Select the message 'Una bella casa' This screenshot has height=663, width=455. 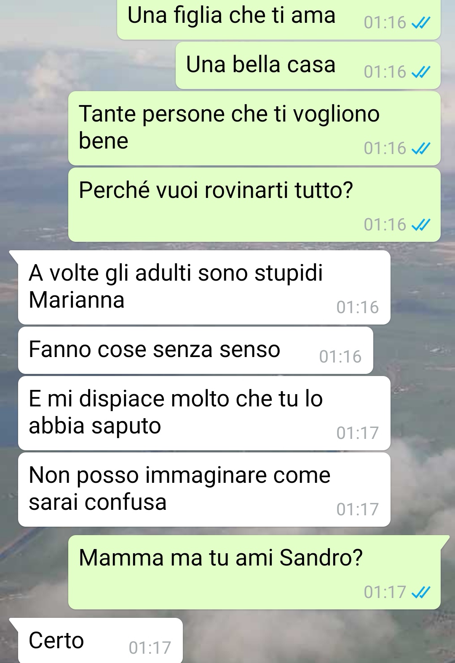(308, 65)
